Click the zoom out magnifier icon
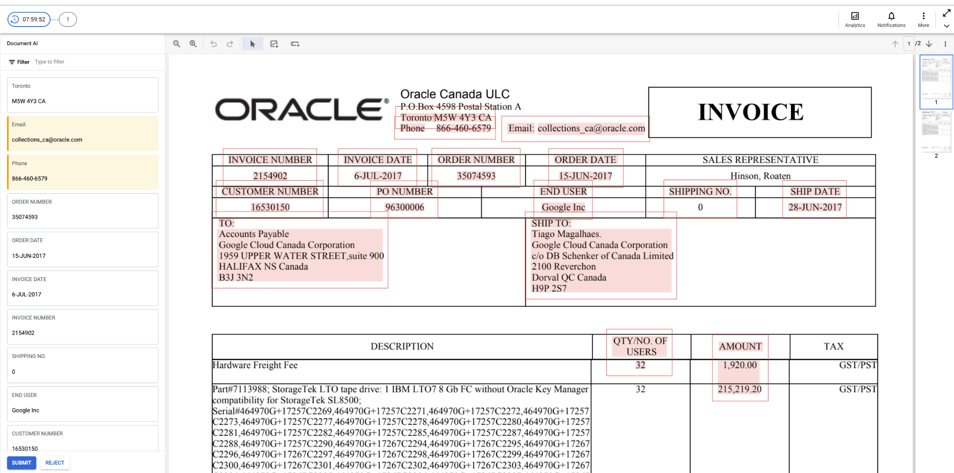 click(177, 44)
